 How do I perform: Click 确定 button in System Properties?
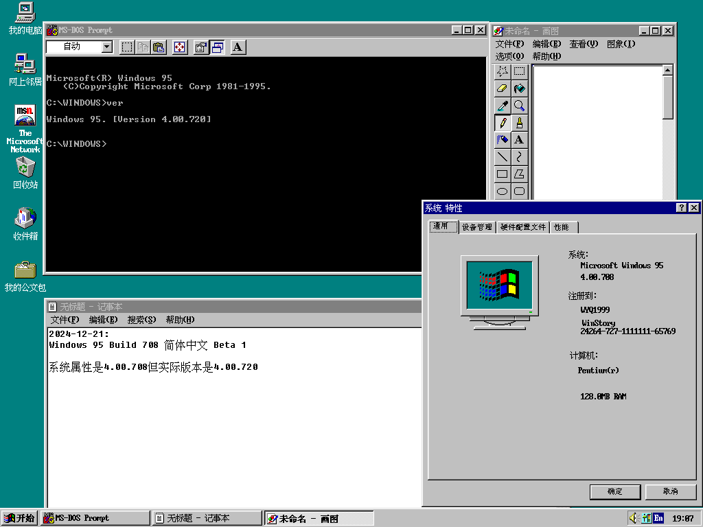614,491
